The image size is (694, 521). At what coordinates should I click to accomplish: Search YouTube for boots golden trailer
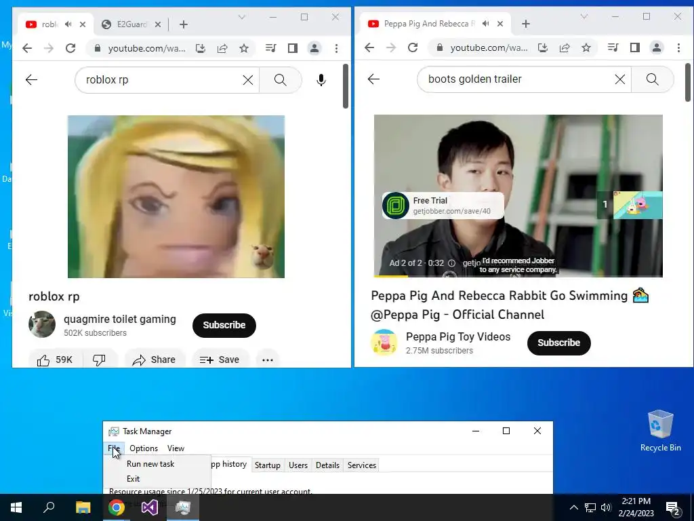click(x=653, y=79)
